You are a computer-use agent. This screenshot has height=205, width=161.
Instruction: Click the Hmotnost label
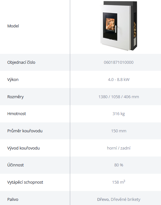(x=17, y=113)
